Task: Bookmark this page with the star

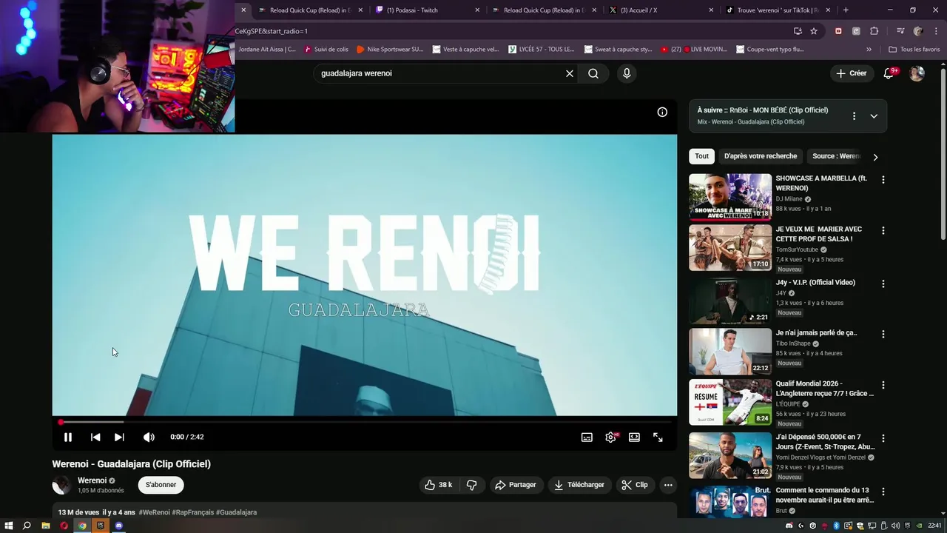Action: pyautogui.click(x=814, y=31)
